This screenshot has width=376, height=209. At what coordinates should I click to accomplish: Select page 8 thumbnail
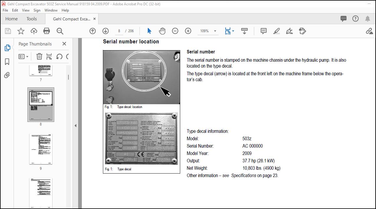point(41,104)
